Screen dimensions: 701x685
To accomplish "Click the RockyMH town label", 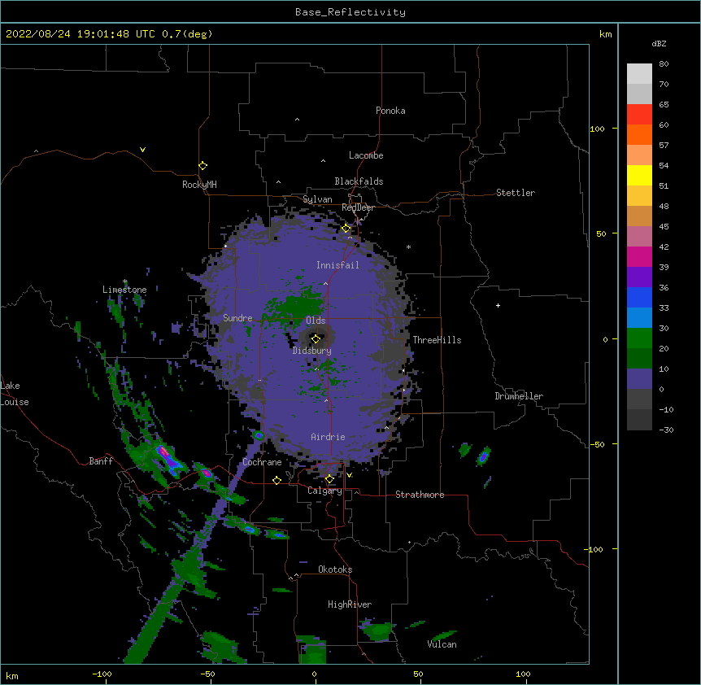I will point(199,185).
